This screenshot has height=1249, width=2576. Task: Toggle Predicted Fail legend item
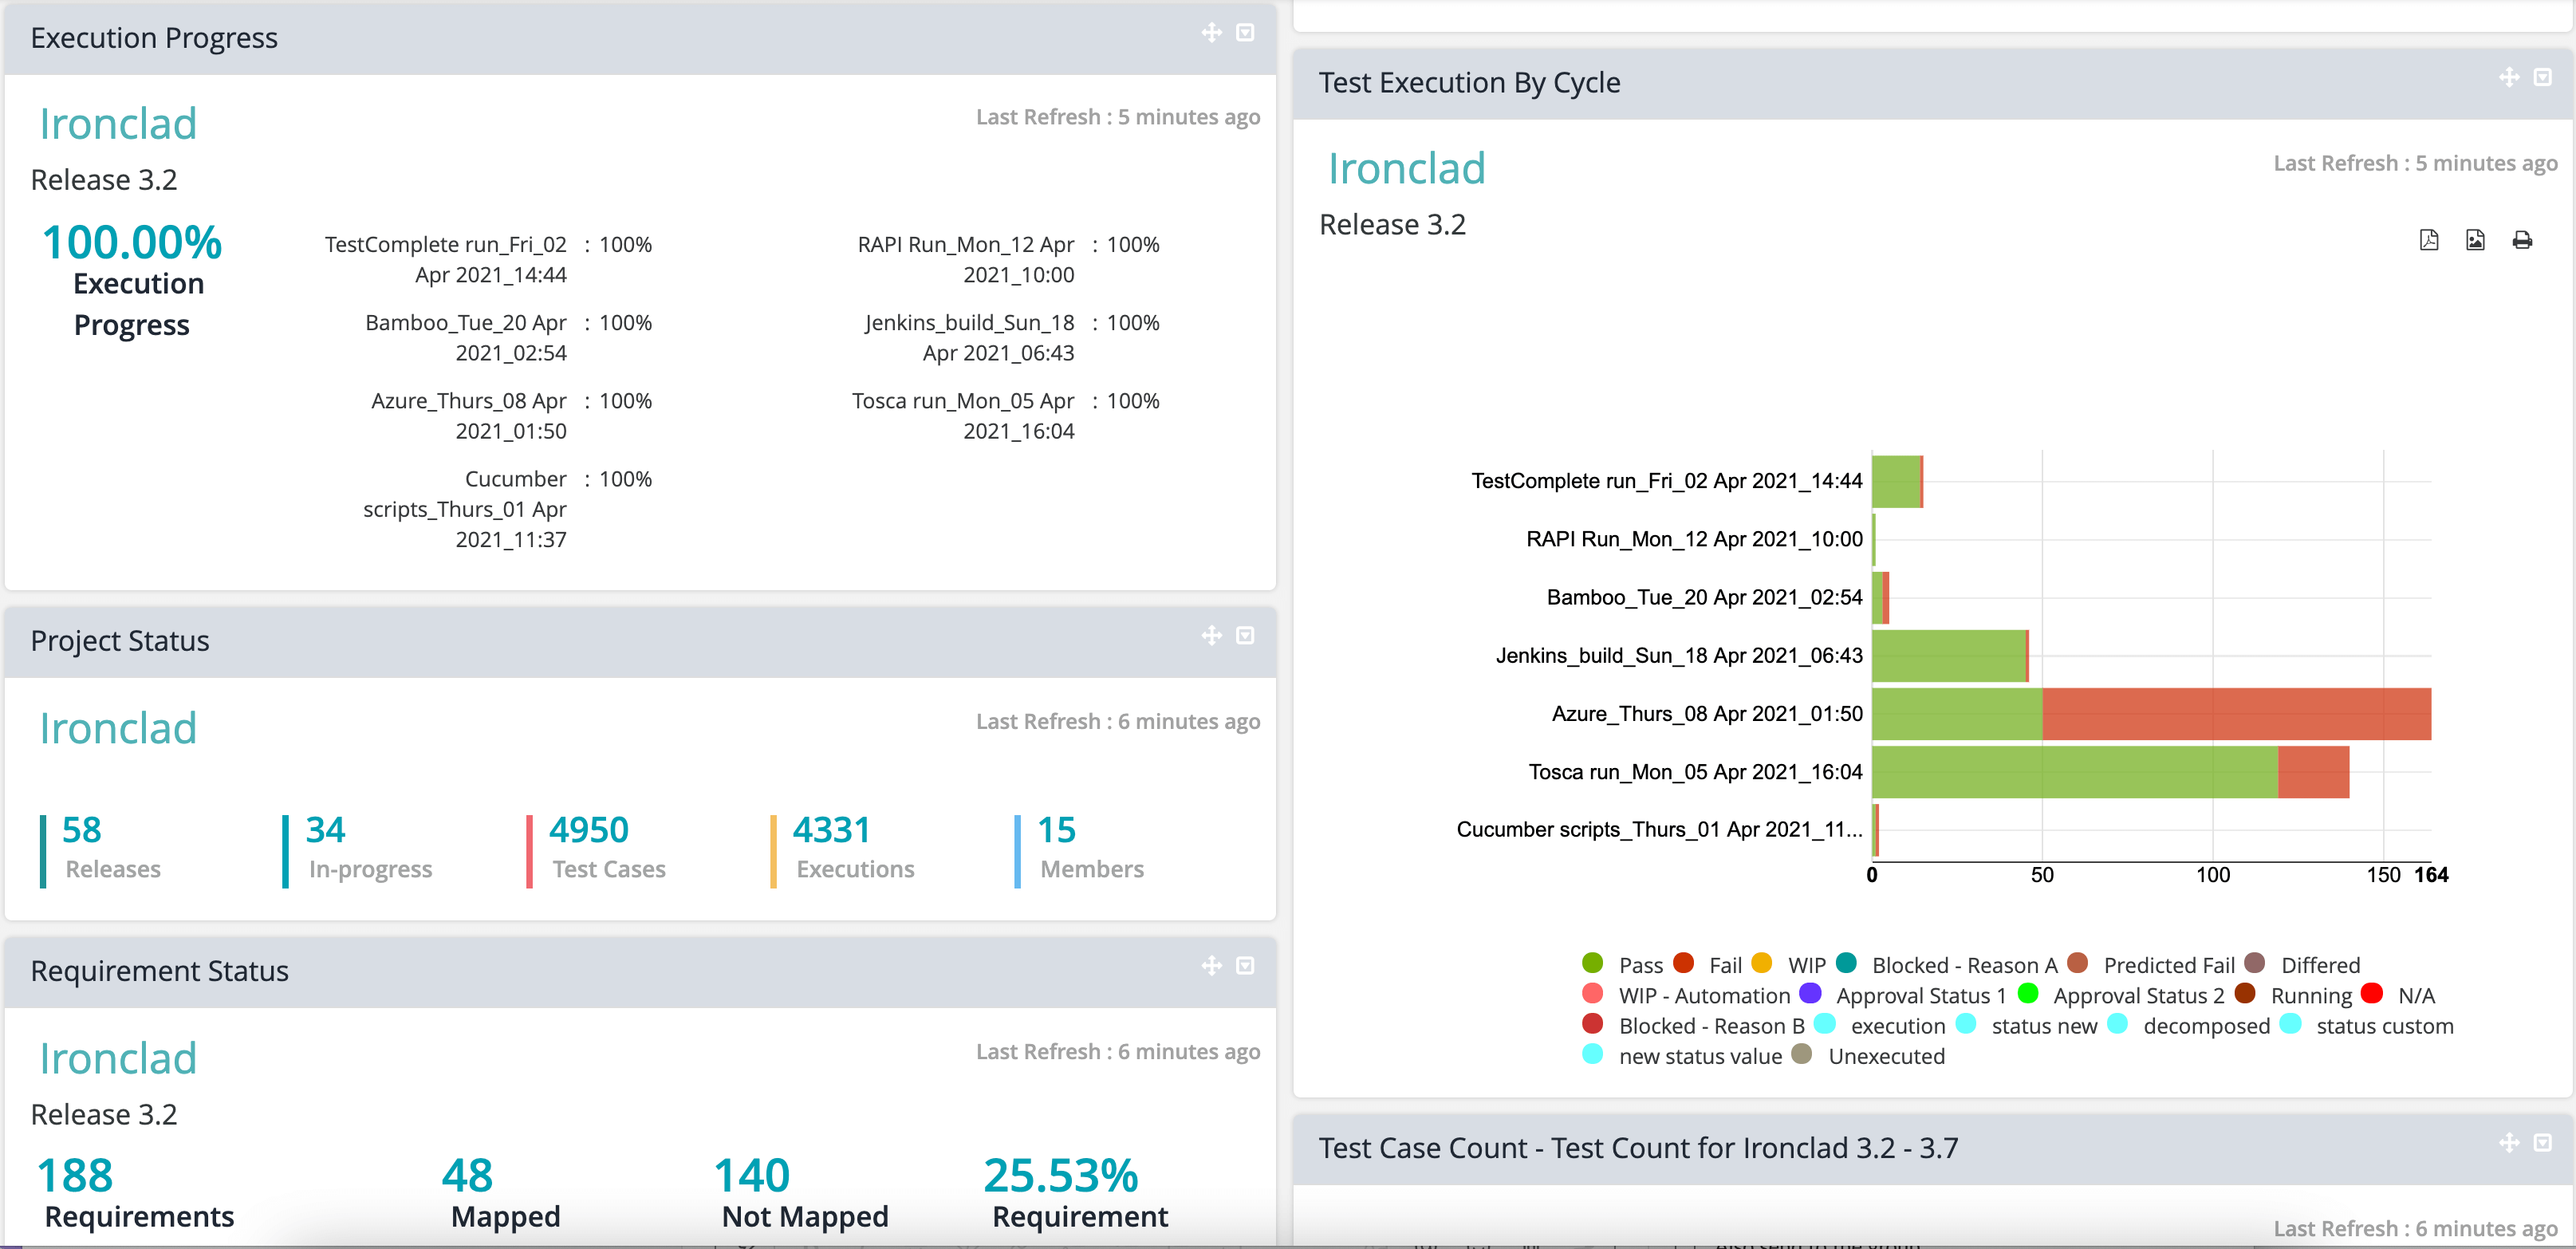pos(2151,965)
